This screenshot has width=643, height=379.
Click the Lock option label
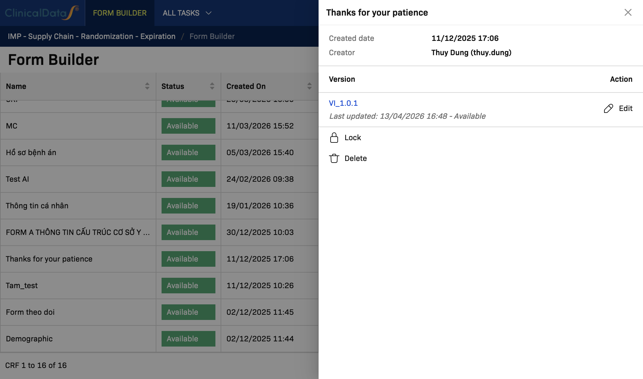[x=353, y=138]
